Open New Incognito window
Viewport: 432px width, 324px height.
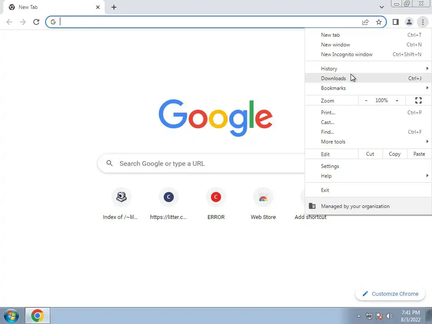[x=368, y=54]
